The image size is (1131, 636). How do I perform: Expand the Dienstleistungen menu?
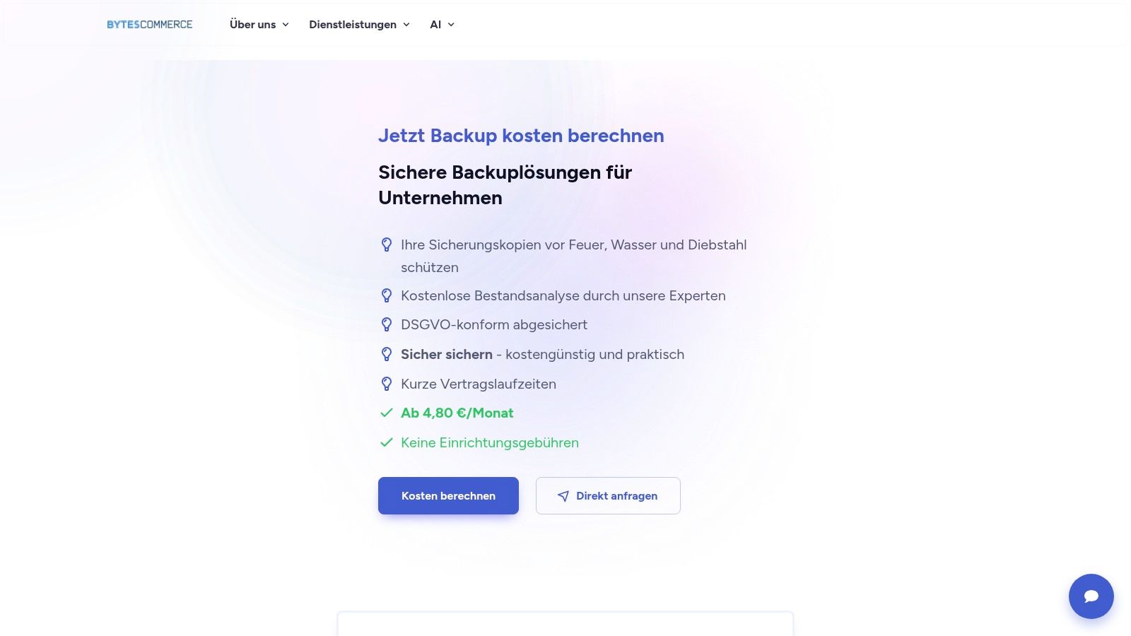[x=359, y=25]
